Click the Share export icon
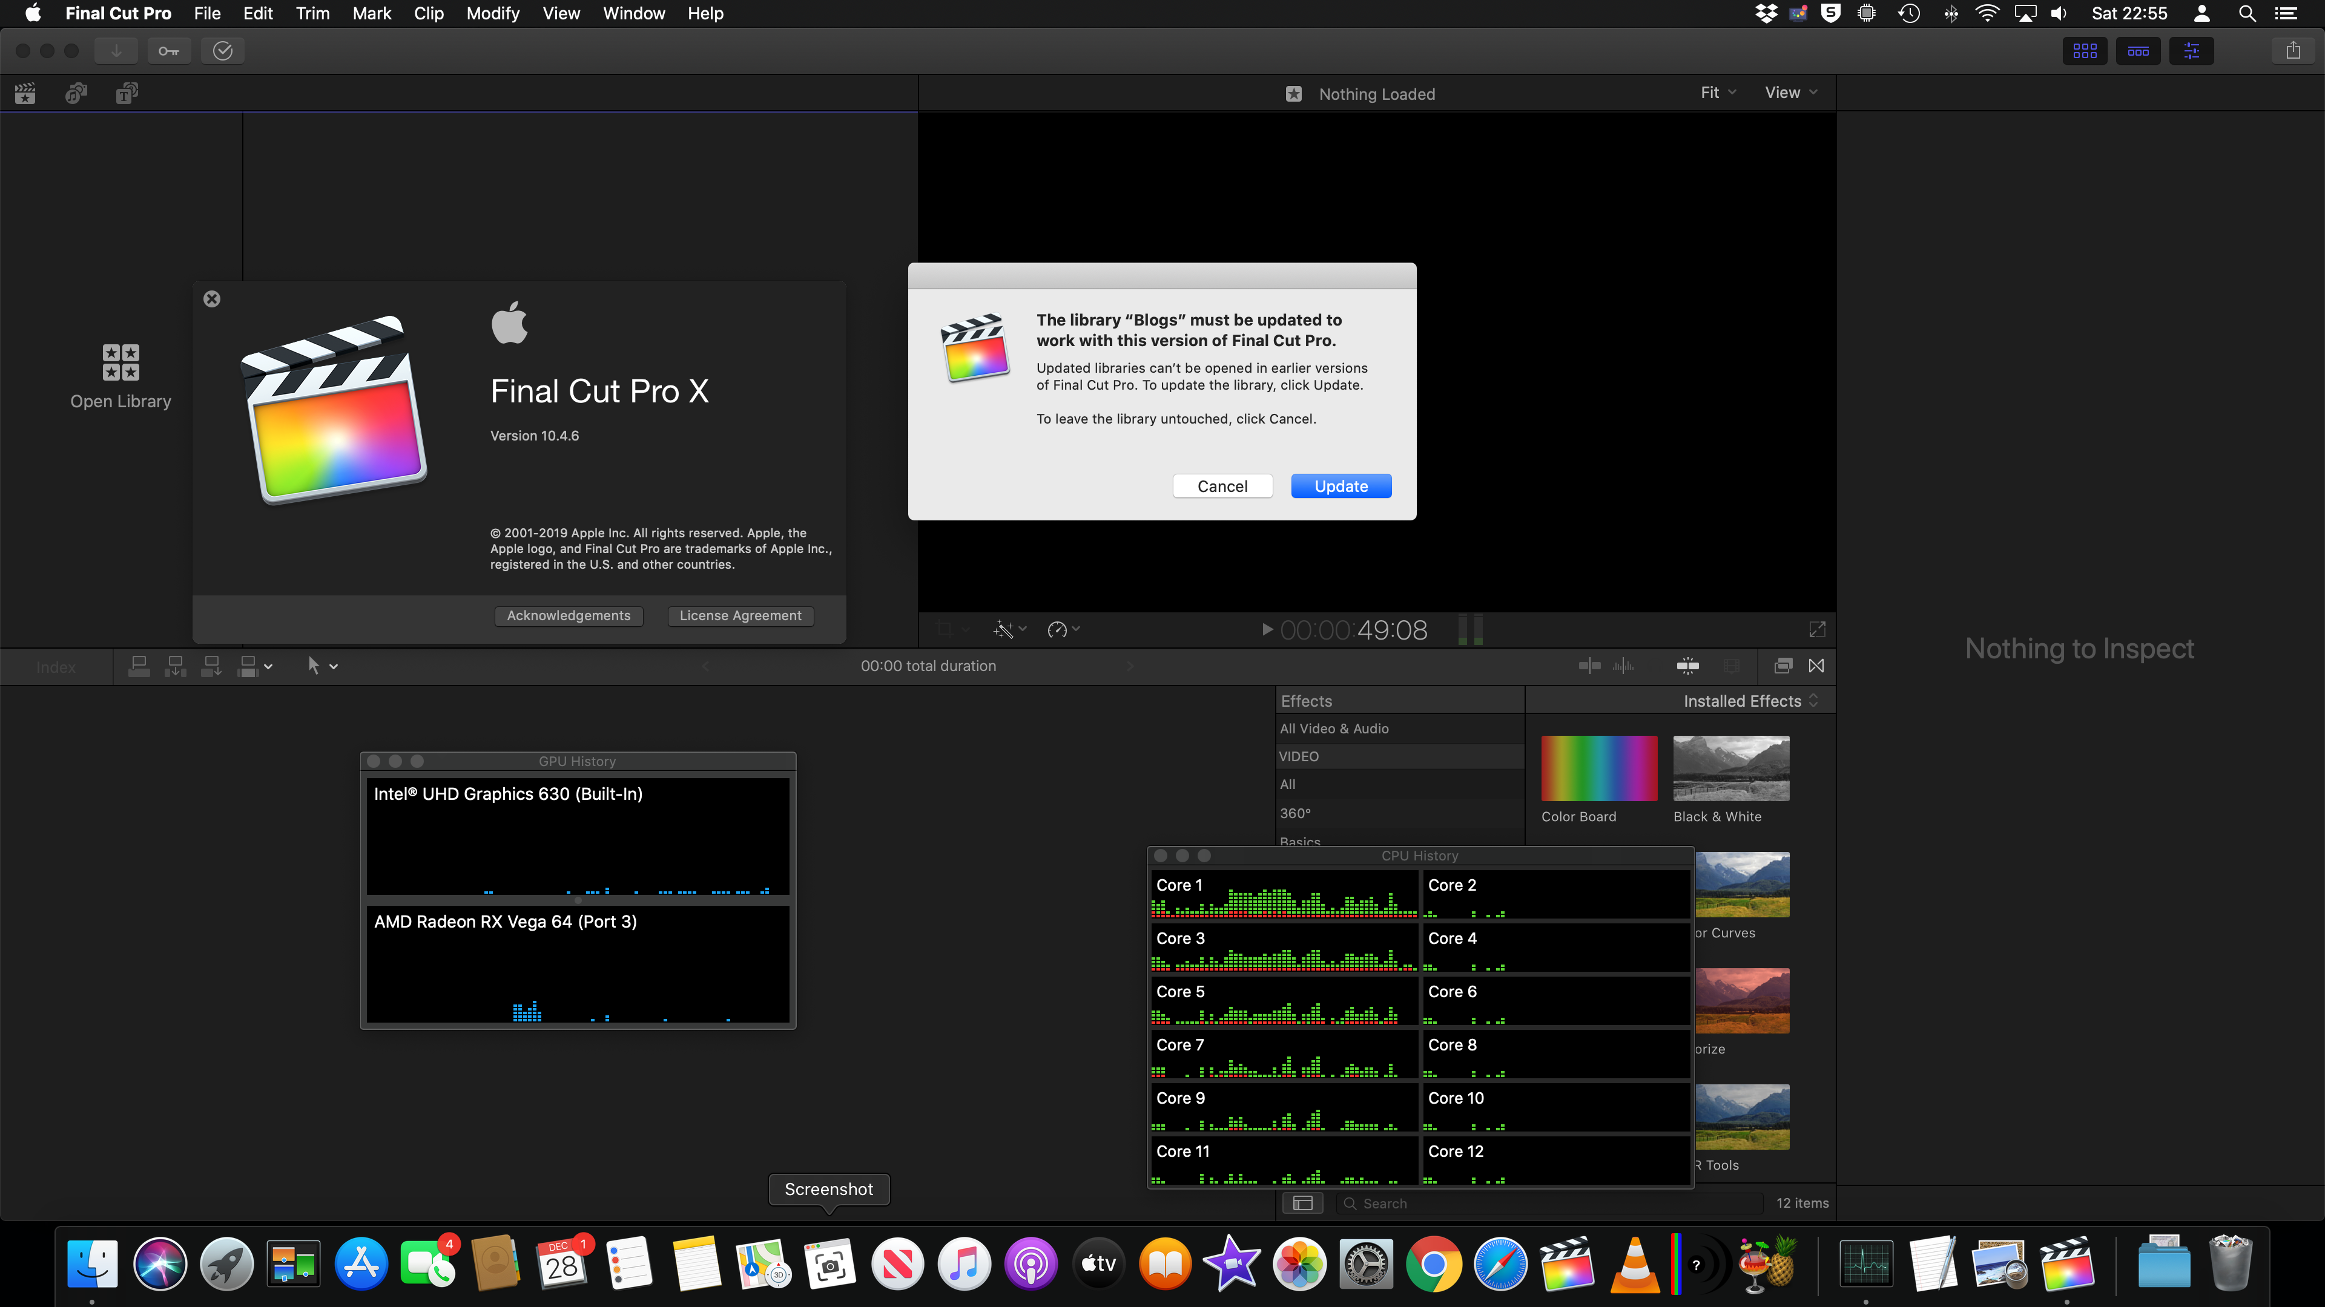Image resolution: width=2325 pixels, height=1307 pixels. tap(2292, 50)
